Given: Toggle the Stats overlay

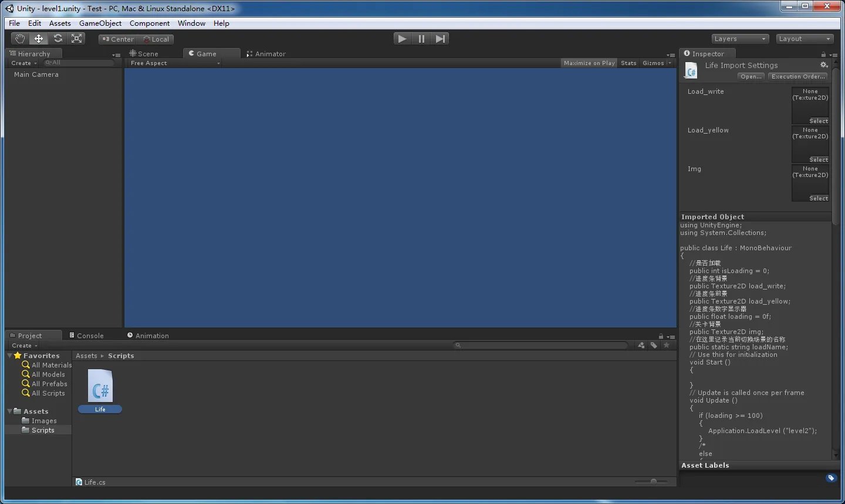Looking at the screenshot, I should pyautogui.click(x=628, y=63).
